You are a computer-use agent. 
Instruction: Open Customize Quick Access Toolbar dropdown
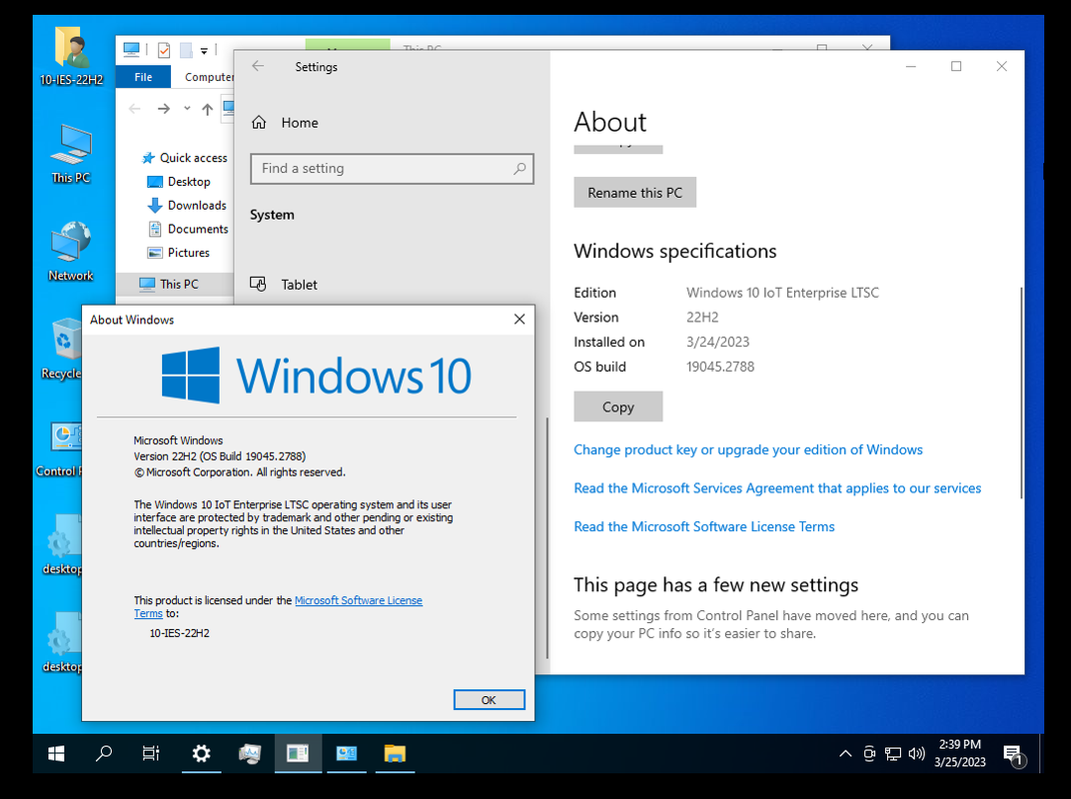point(204,51)
